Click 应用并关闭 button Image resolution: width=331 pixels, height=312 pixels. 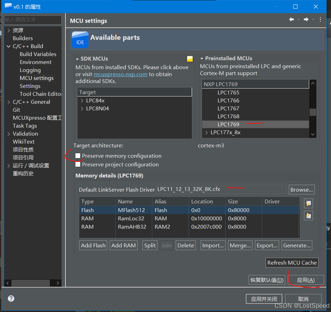coord(264,299)
